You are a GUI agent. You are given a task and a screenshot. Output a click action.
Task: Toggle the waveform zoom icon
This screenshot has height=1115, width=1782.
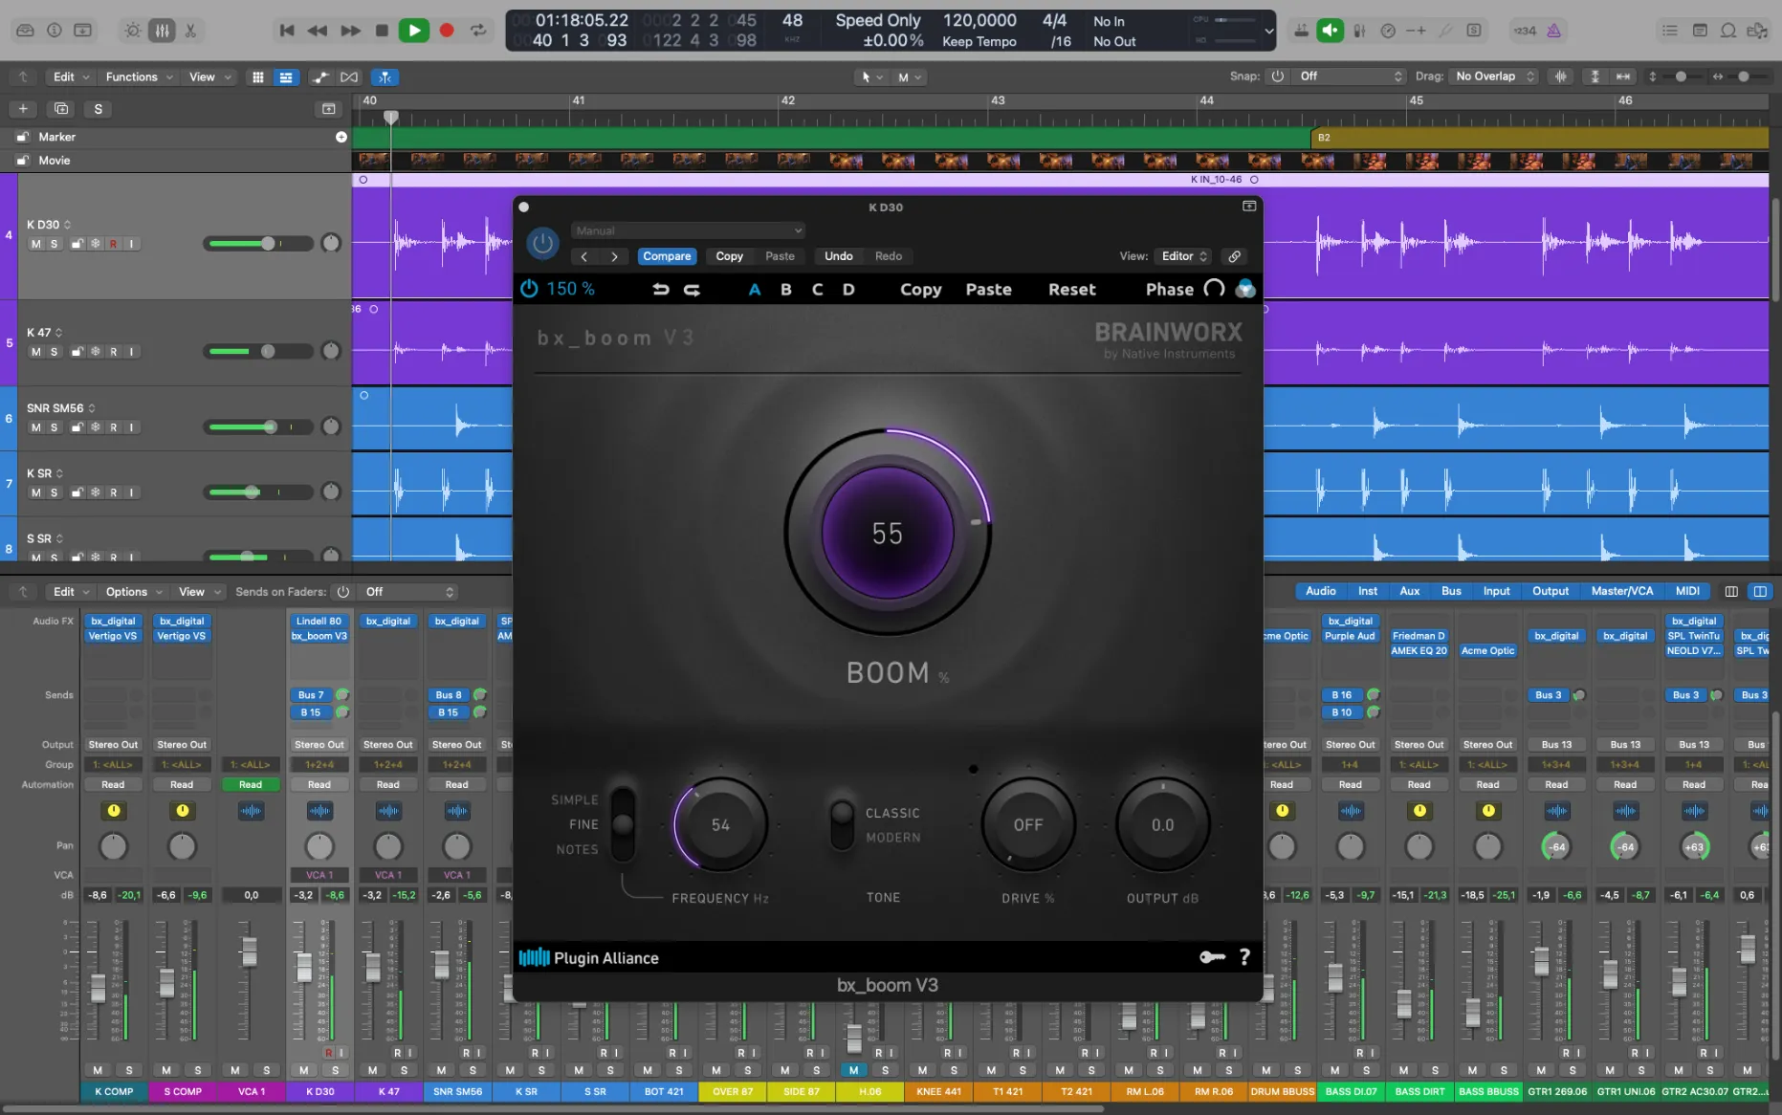(x=1561, y=77)
